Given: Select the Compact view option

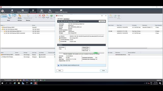Looking at the screenshot, I should (x=4, y=16).
